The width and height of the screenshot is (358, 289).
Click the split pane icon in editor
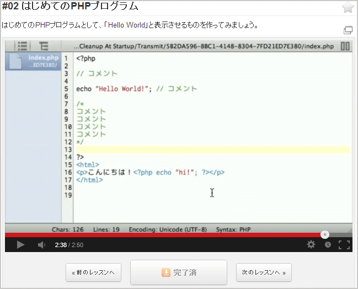345,46
